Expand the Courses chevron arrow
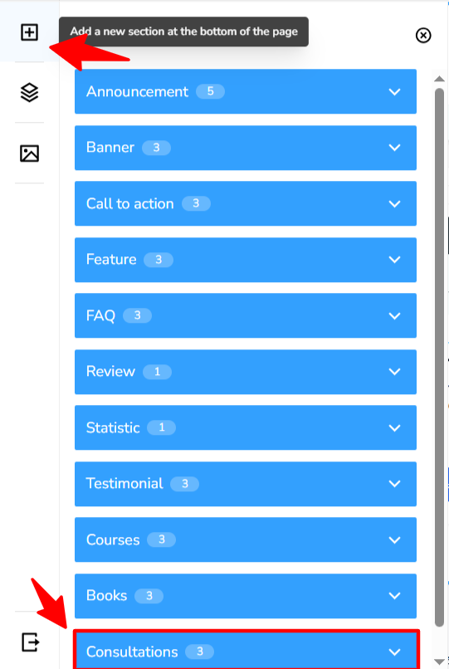 click(395, 540)
